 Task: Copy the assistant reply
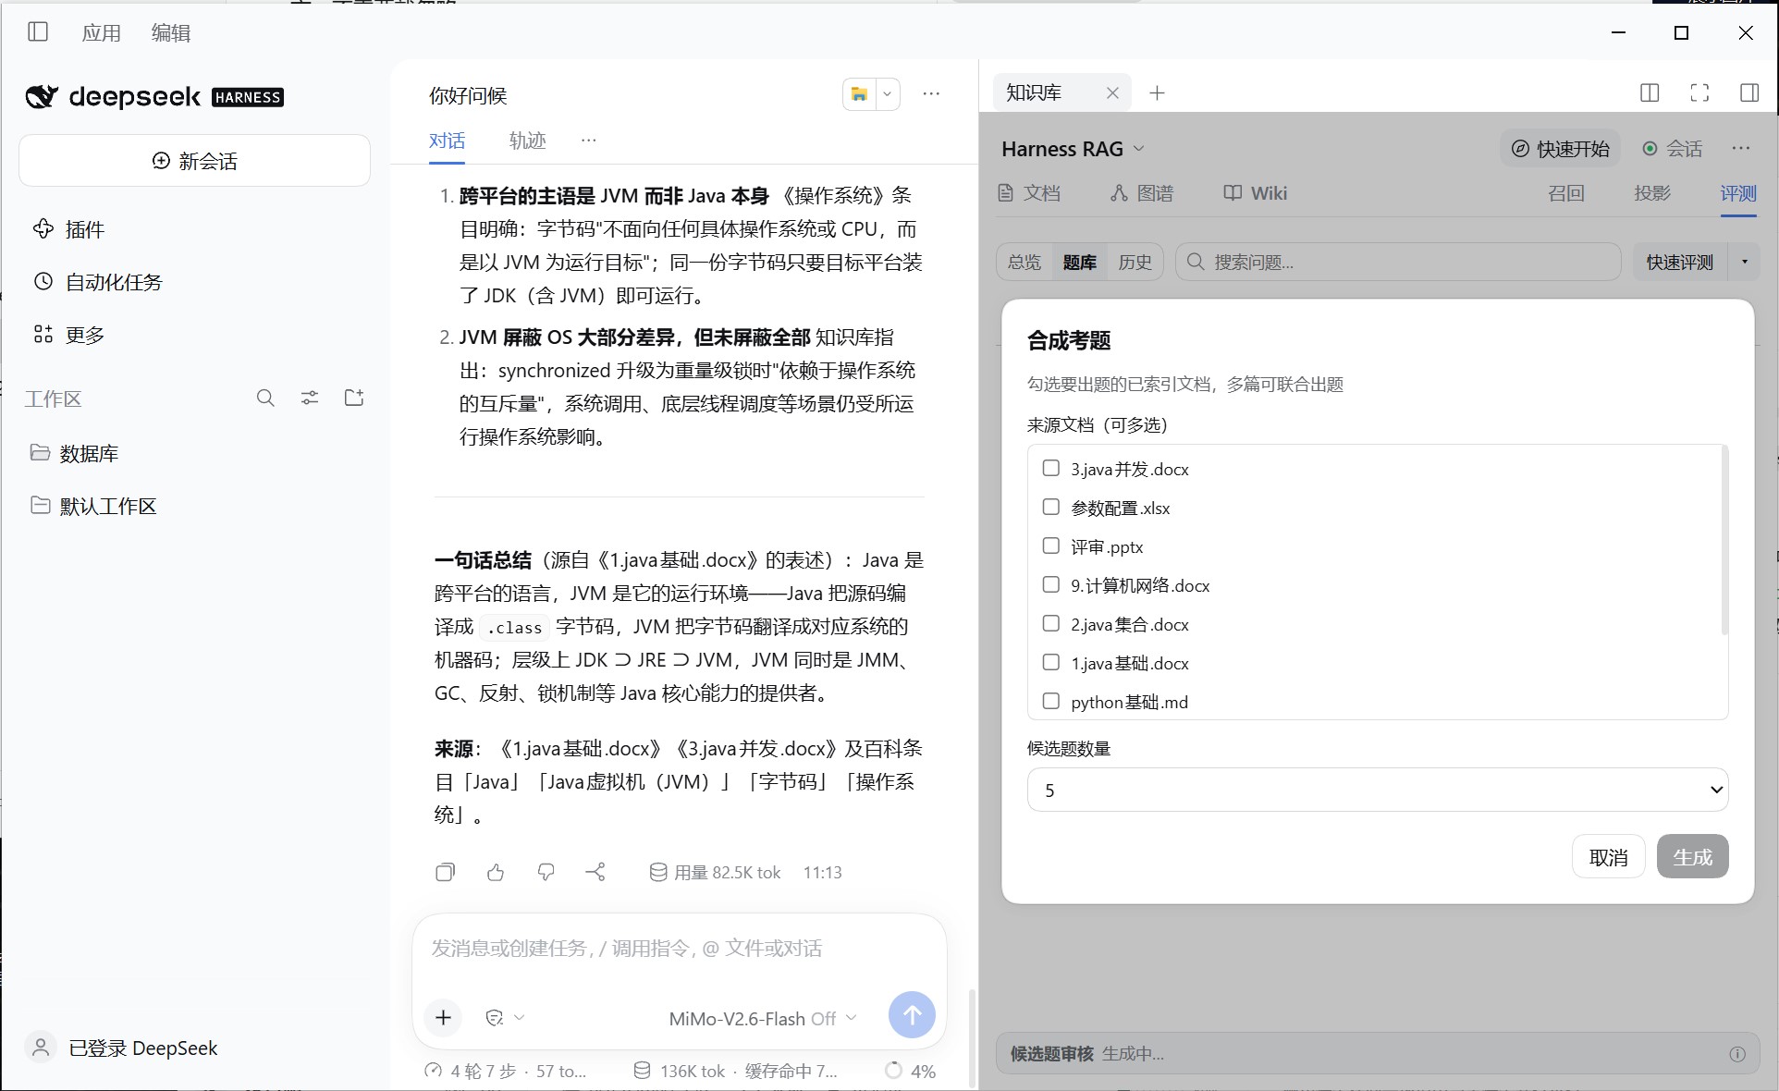click(445, 872)
